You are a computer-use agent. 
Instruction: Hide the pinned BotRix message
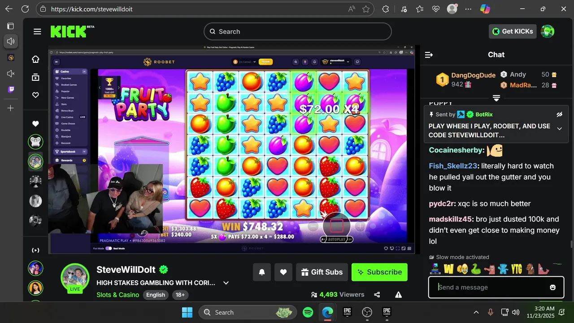coord(559,114)
